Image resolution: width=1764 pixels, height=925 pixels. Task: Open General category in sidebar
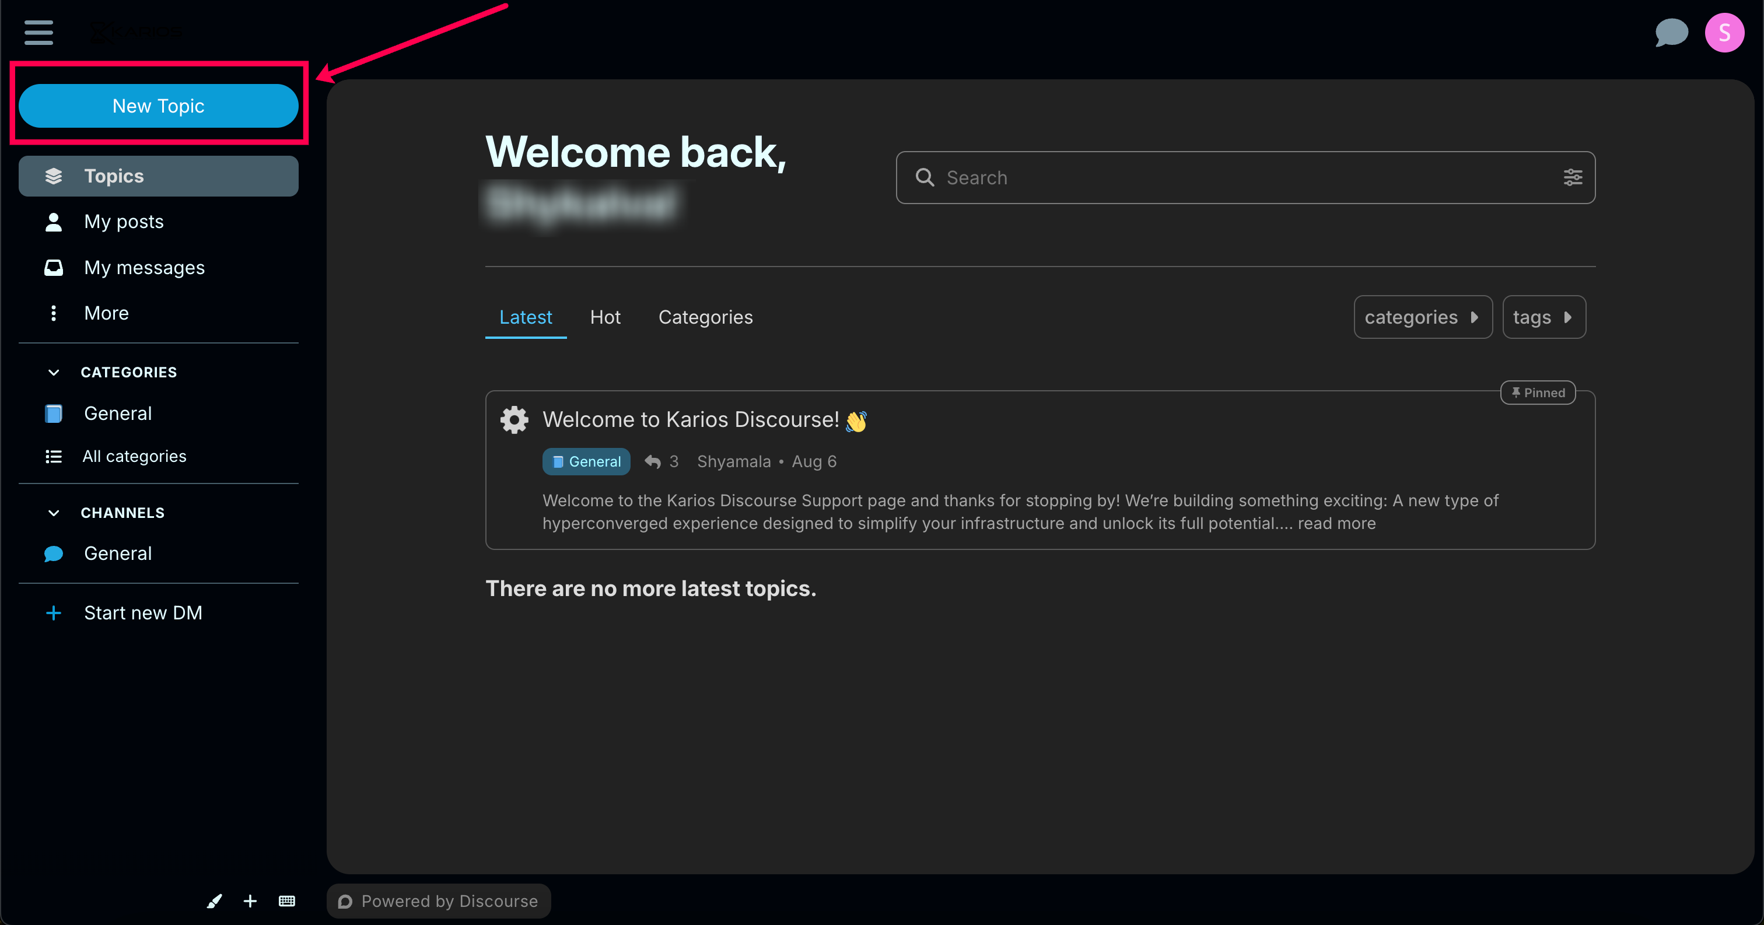tap(158, 414)
